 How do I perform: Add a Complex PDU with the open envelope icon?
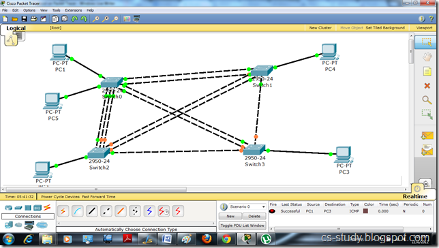point(427,151)
